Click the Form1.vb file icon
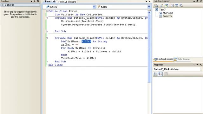Screen dimensions: 203x114 pyautogui.click(x=160, y=16)
